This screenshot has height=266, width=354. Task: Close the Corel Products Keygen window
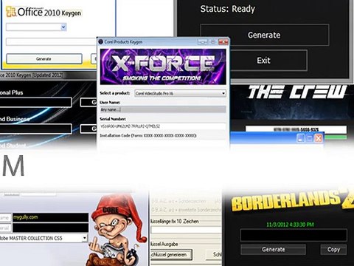tap(223, 42)
